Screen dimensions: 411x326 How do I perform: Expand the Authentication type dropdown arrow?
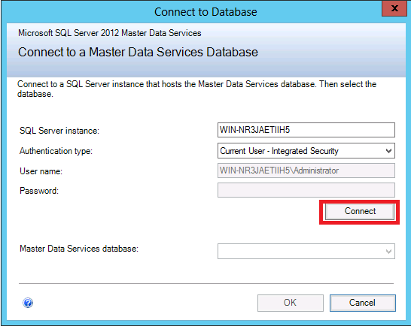tap(388, 151)
